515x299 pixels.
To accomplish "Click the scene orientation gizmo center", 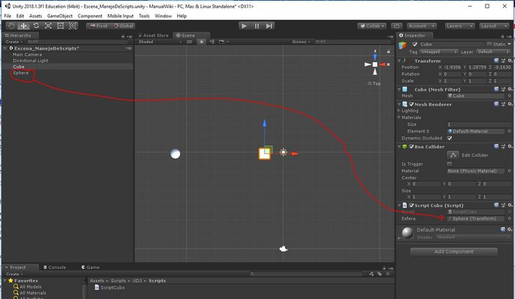I will click(x=375, y=64).
